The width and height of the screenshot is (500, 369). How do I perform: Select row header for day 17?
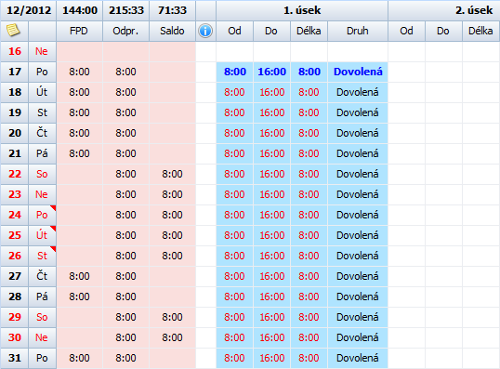click(x=15, y=72)
